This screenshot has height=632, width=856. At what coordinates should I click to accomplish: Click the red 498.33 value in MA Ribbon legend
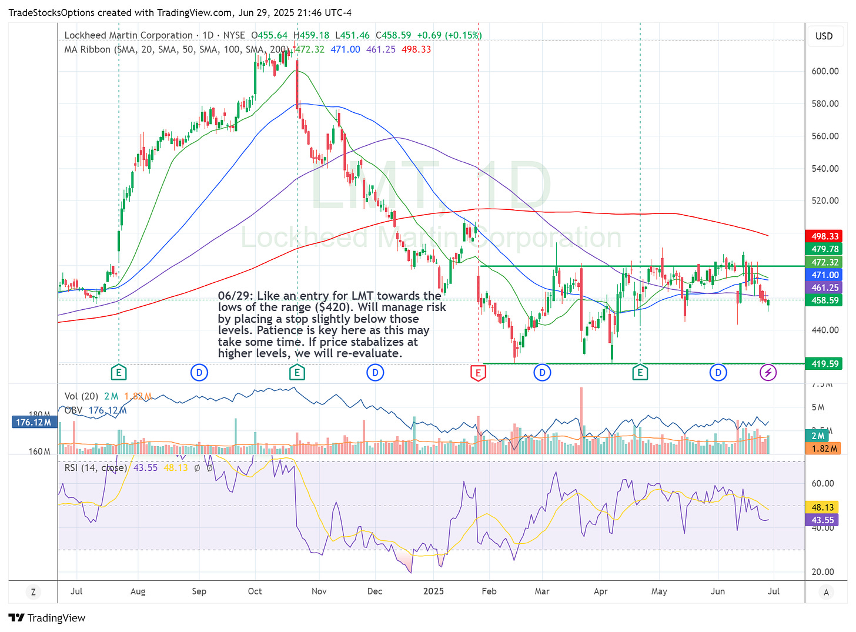pos(416,49)
